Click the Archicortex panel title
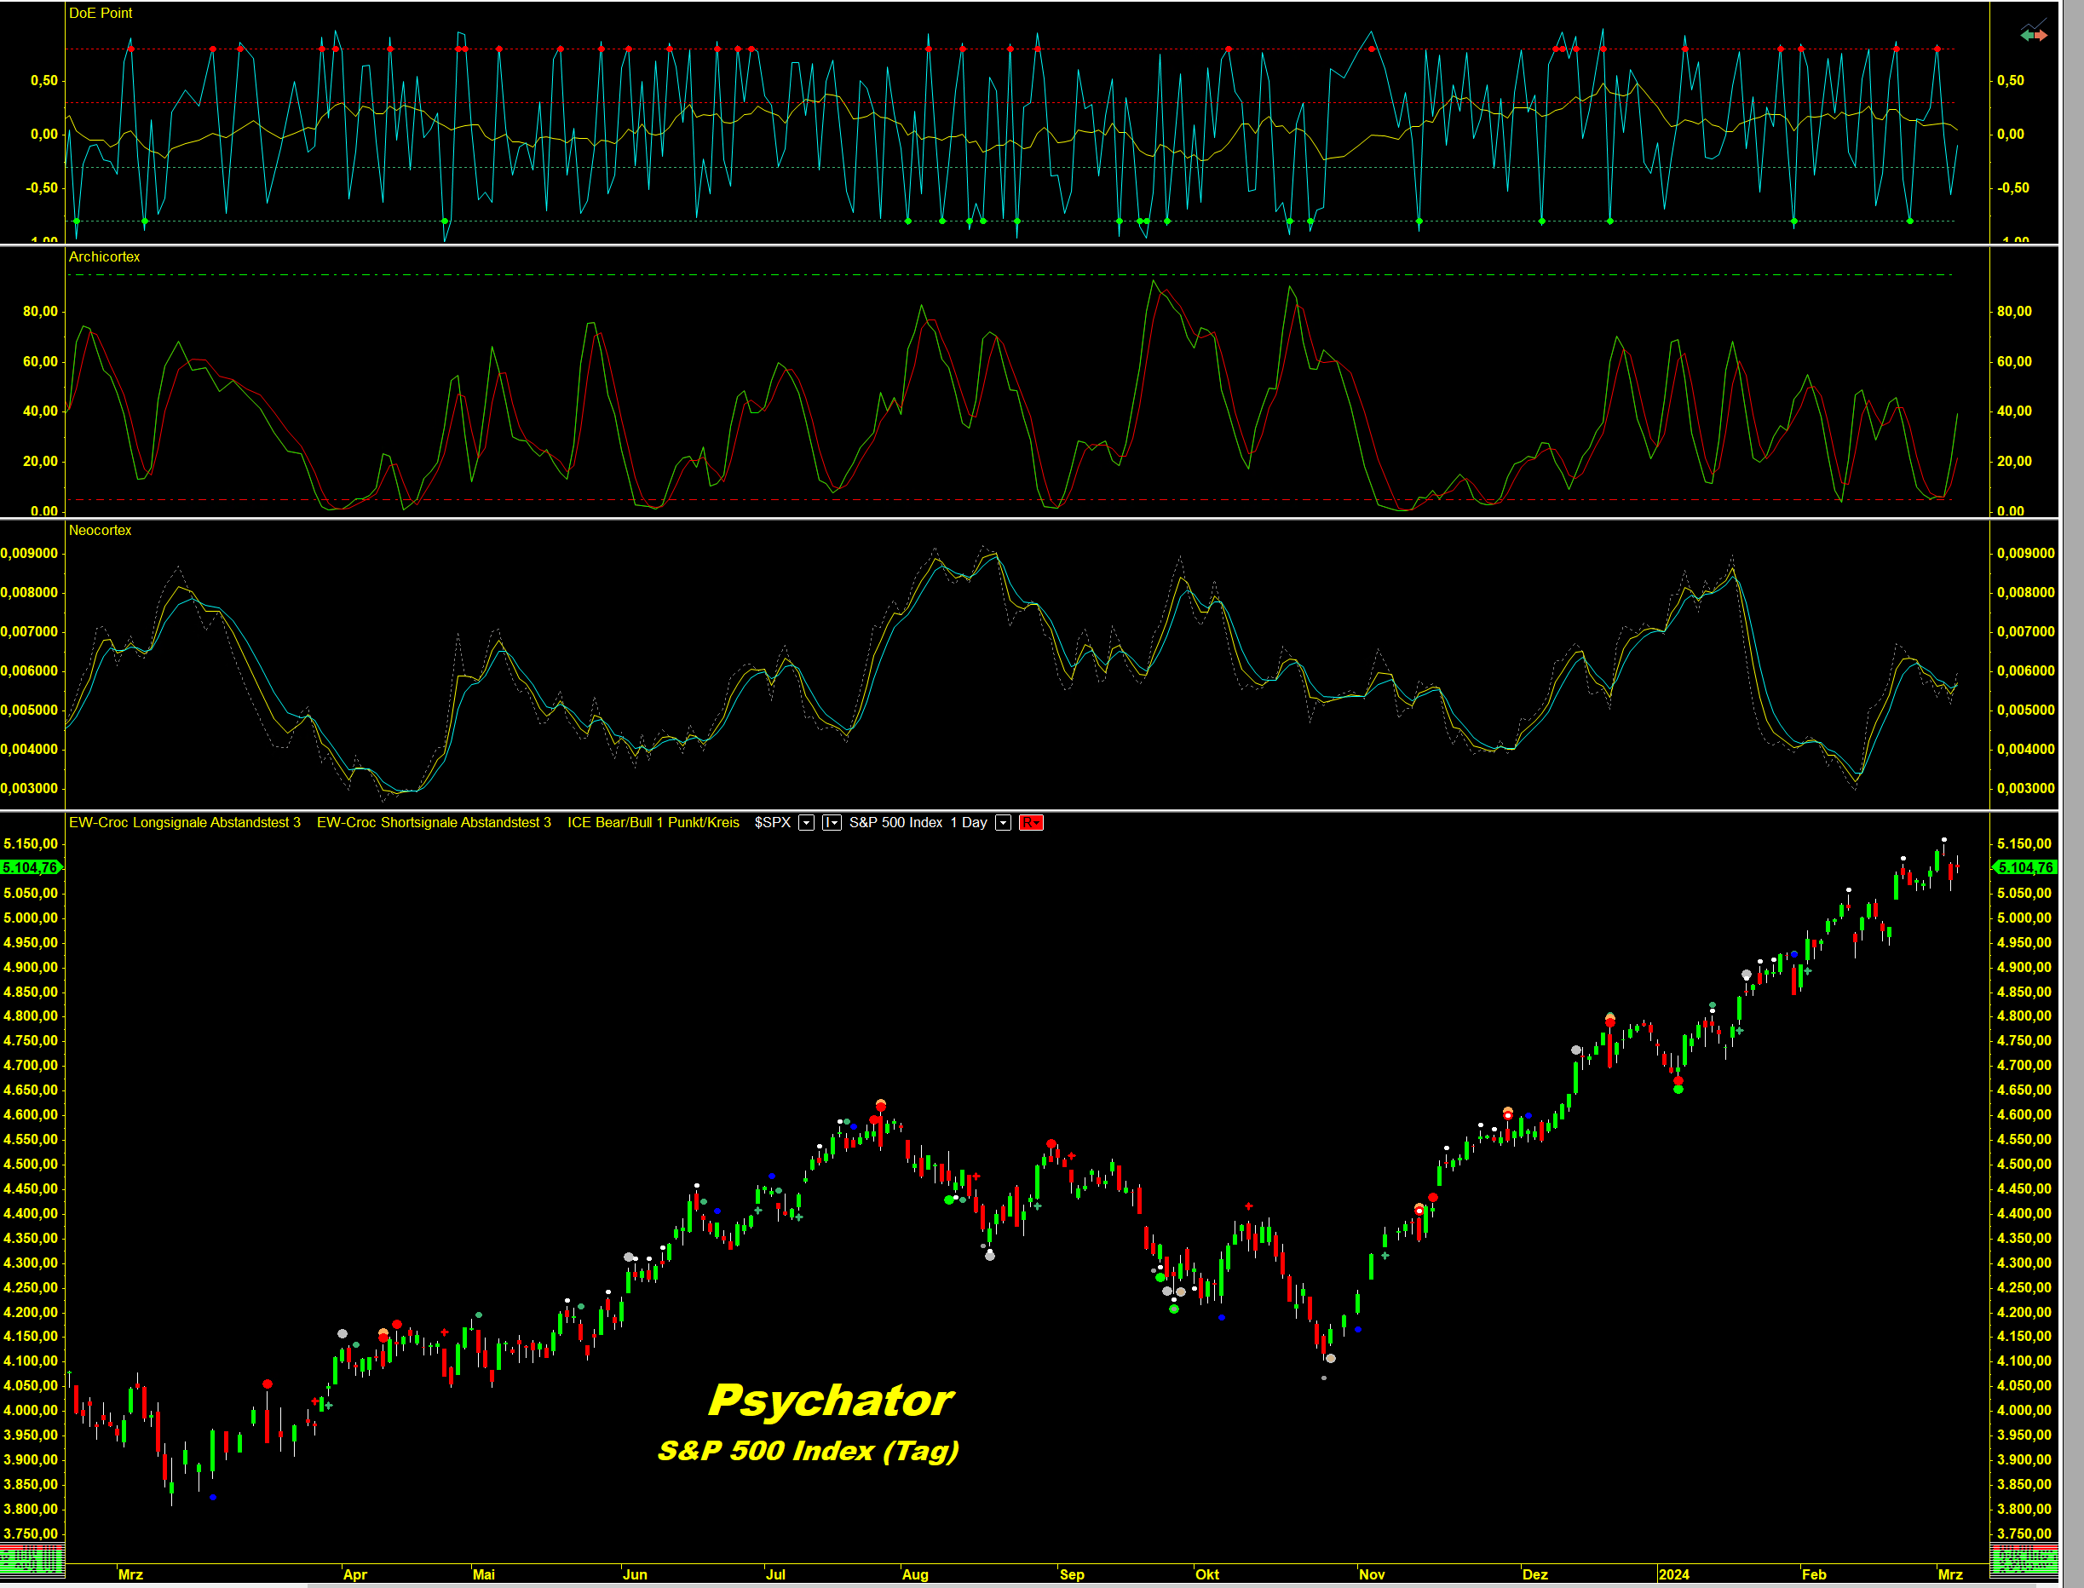Viewport: 2084px width, 1588px height. (x=104, y=257)
